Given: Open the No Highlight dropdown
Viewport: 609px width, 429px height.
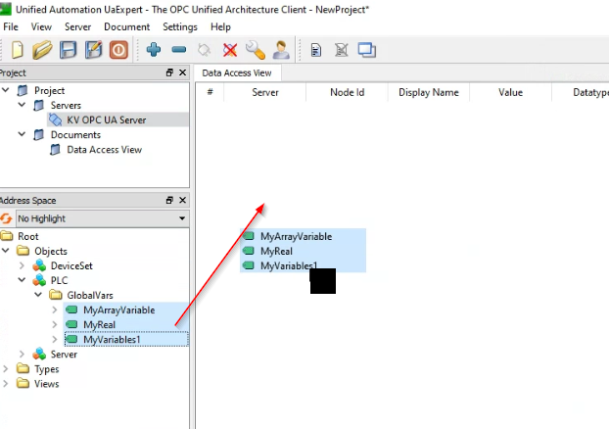Looking at the screenshot, I should [x=103, y=218].
